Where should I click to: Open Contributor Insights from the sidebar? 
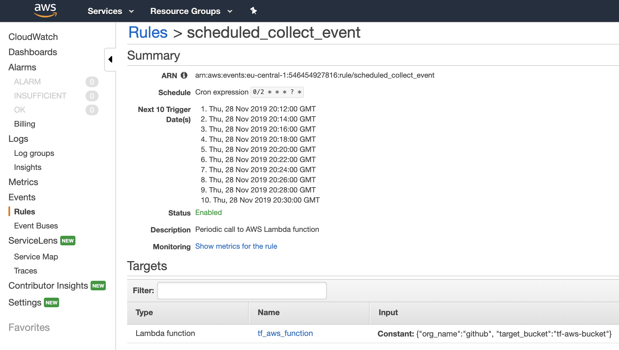point(48,285)
